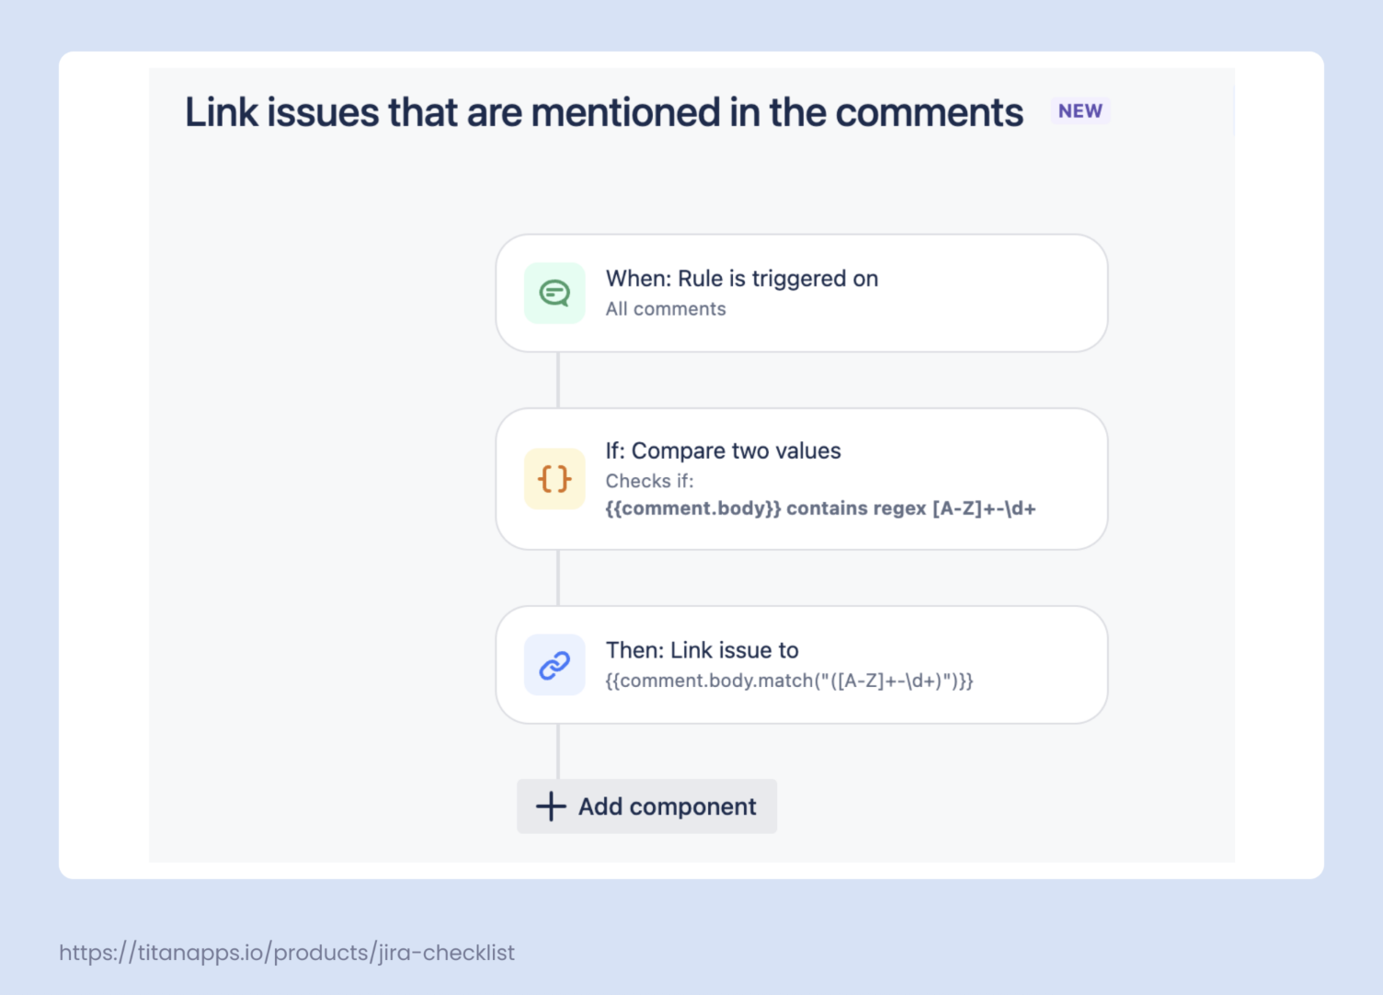Open the 'Then: Link issue to' step
The image size is (1383, 995).
click(x=702, y=650)
